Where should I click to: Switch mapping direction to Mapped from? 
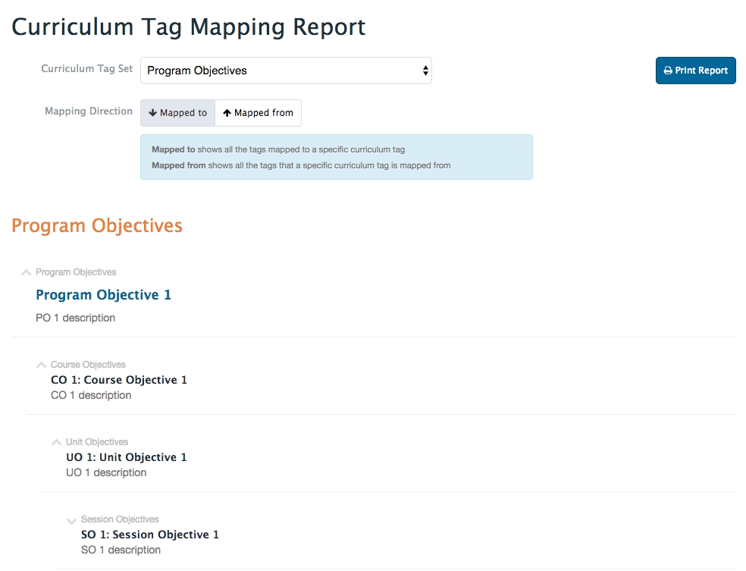pyautogui.click(x=259, y=113)
